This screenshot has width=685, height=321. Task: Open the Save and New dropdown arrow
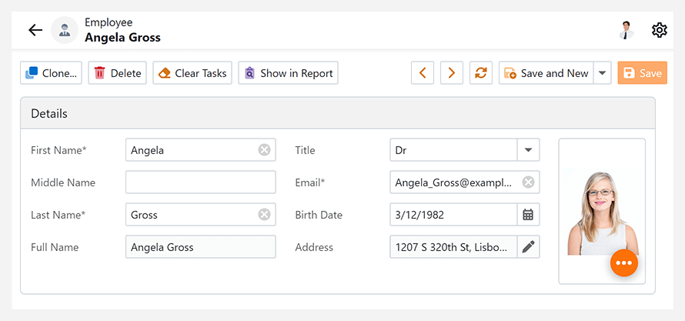pyautogui.click(x=603, y=73)
